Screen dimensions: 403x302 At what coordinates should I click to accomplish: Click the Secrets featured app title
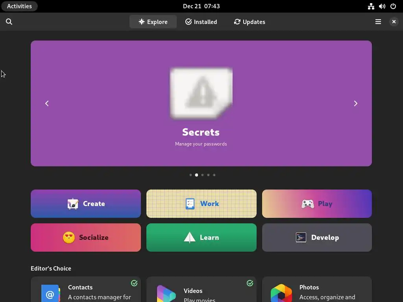pos(201,132)
